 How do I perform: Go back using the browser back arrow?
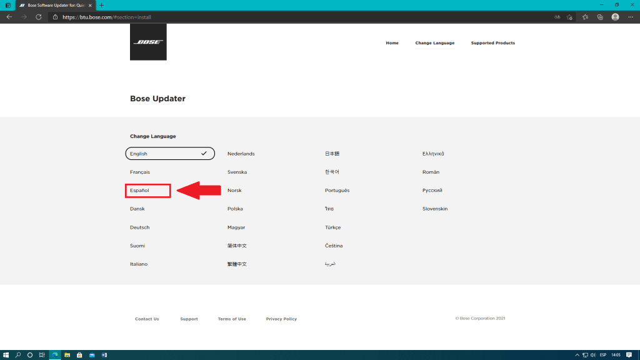coord(9,17)
